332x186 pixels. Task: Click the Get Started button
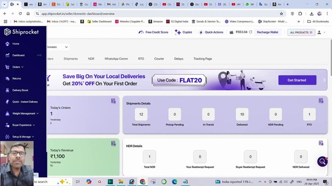[x=297, y=80]
